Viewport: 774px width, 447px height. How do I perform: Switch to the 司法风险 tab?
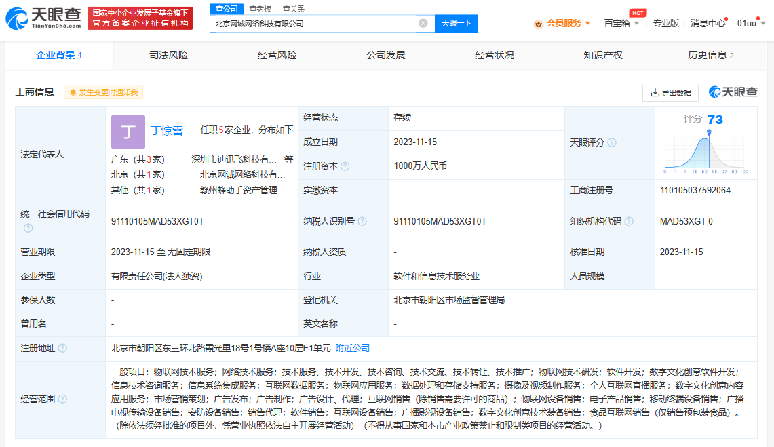click(168, 55)
